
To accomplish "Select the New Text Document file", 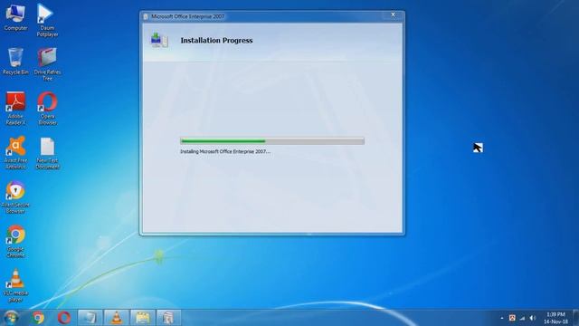I will pyautogui.click(x=47, y=153).
